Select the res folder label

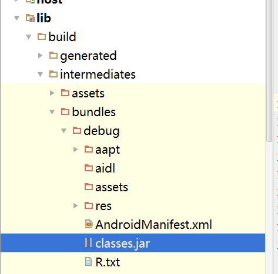click(x=103, y=206)
